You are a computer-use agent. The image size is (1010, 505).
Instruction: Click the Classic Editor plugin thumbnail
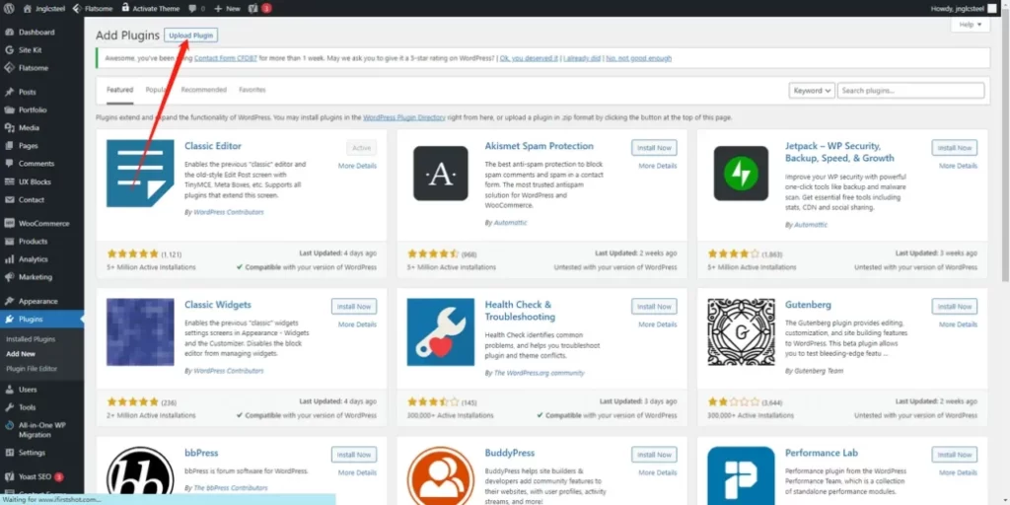(140, 174)
